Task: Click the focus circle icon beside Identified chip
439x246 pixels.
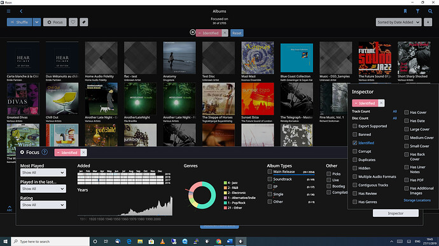Action: pyautogui.click(x=192, y=32)
